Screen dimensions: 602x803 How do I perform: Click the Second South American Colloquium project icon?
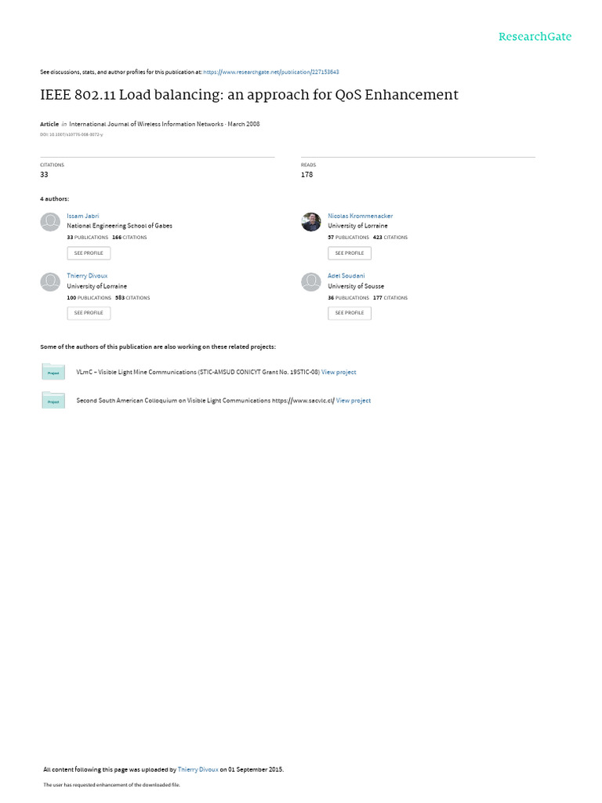53,401
